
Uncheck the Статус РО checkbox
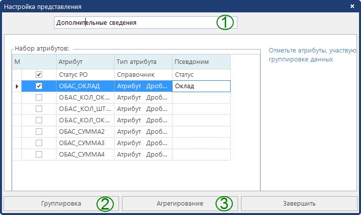39,74
